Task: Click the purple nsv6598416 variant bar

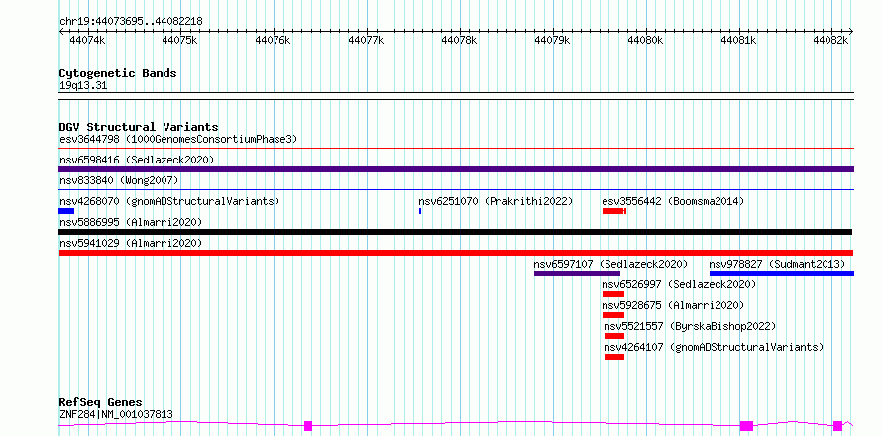Action: [456, 169]
